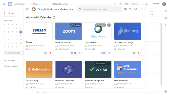This screenshot has height=95, width=169.
Task: Expand the My calendars section
Action: (10, 61)
